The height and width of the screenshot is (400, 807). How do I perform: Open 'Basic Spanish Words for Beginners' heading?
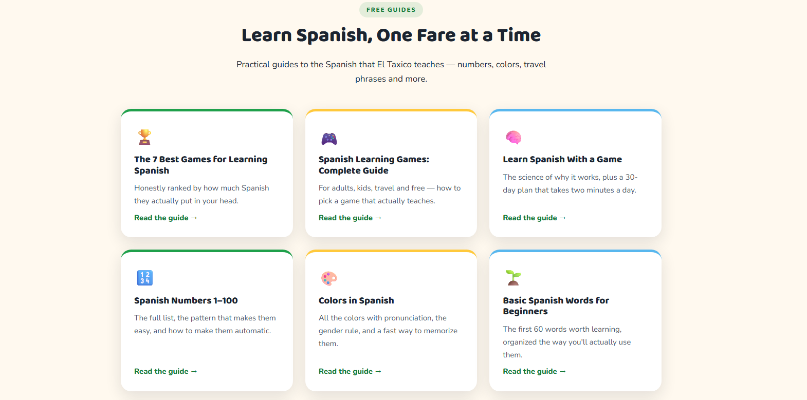coord(556,306)
